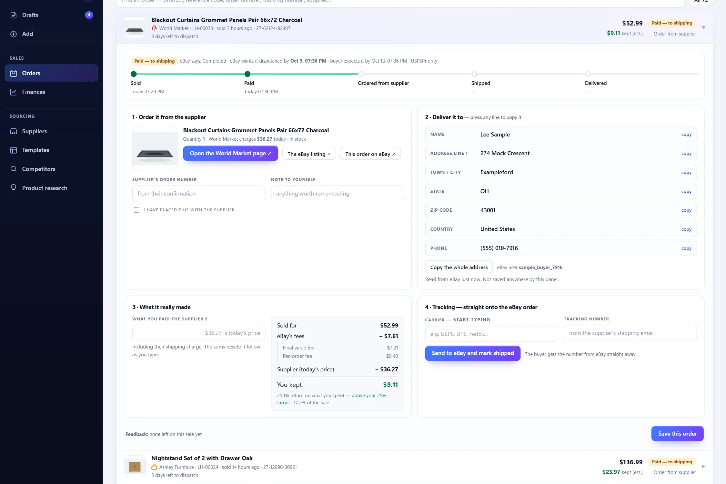The width and height of the screenshot is (726, 484).
Task: Copy Address Line 1
Action: pos(686,154)
